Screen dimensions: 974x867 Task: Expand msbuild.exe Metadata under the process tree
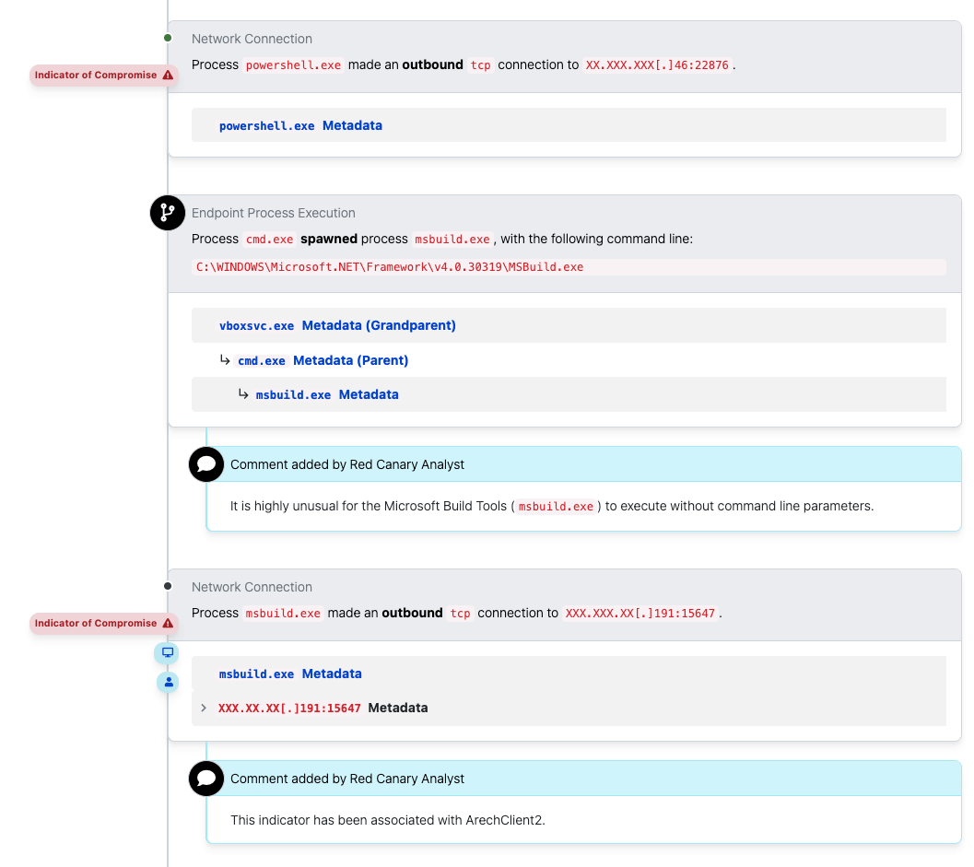[x=329, y=393]
